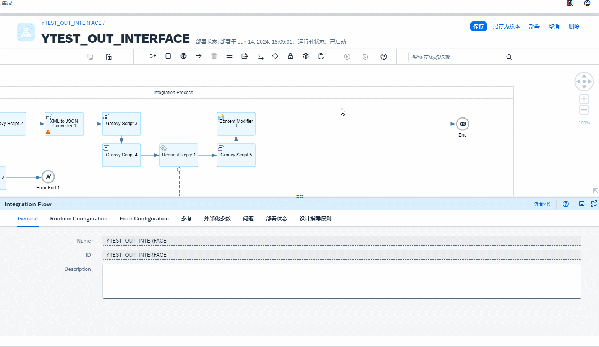Open the YTEST_OUT_INTERFACE breadcrumb link
The image size is (599, 347).
(x=71, y=23)
